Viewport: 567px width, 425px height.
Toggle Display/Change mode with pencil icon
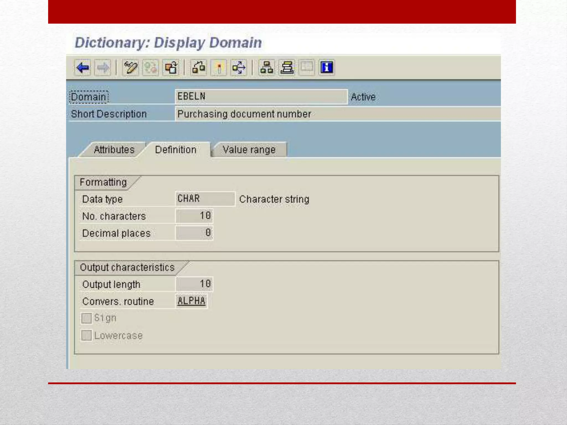[x=130, y=68]
